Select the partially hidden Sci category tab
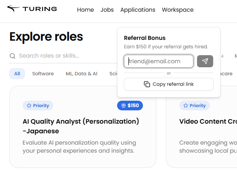 [x=113, y=74]
